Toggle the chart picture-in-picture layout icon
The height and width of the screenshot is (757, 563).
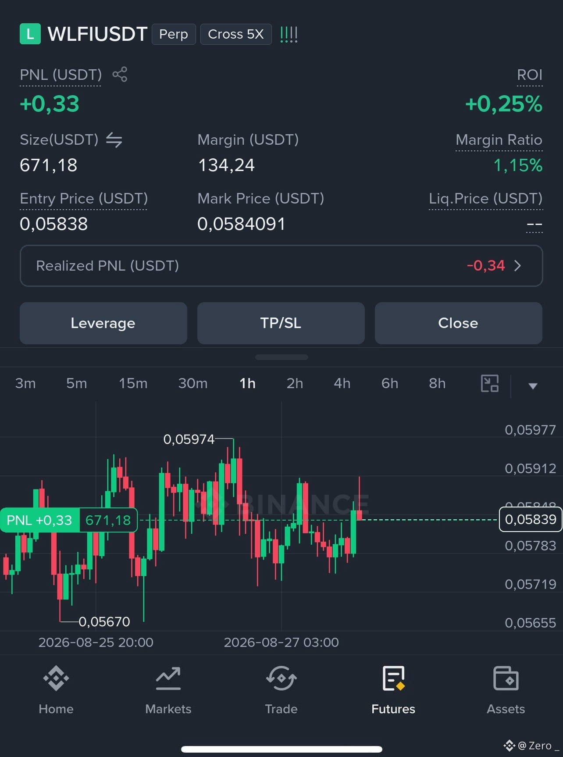tap(490, 383)
